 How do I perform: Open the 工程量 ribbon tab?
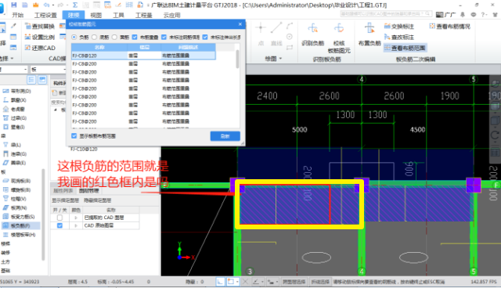point(144,15)
